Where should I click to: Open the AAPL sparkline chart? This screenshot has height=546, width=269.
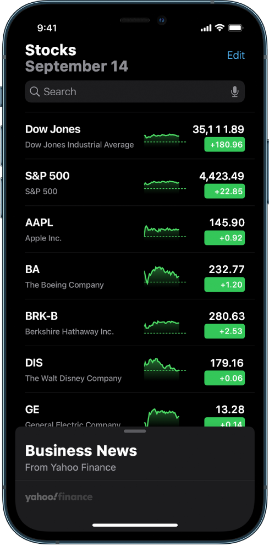click(165, 231)
